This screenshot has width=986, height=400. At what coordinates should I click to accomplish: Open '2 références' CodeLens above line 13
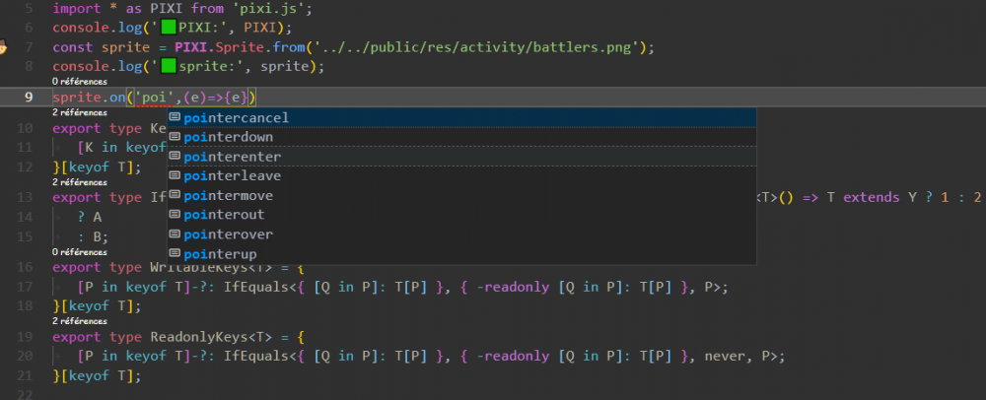(79, 182)
